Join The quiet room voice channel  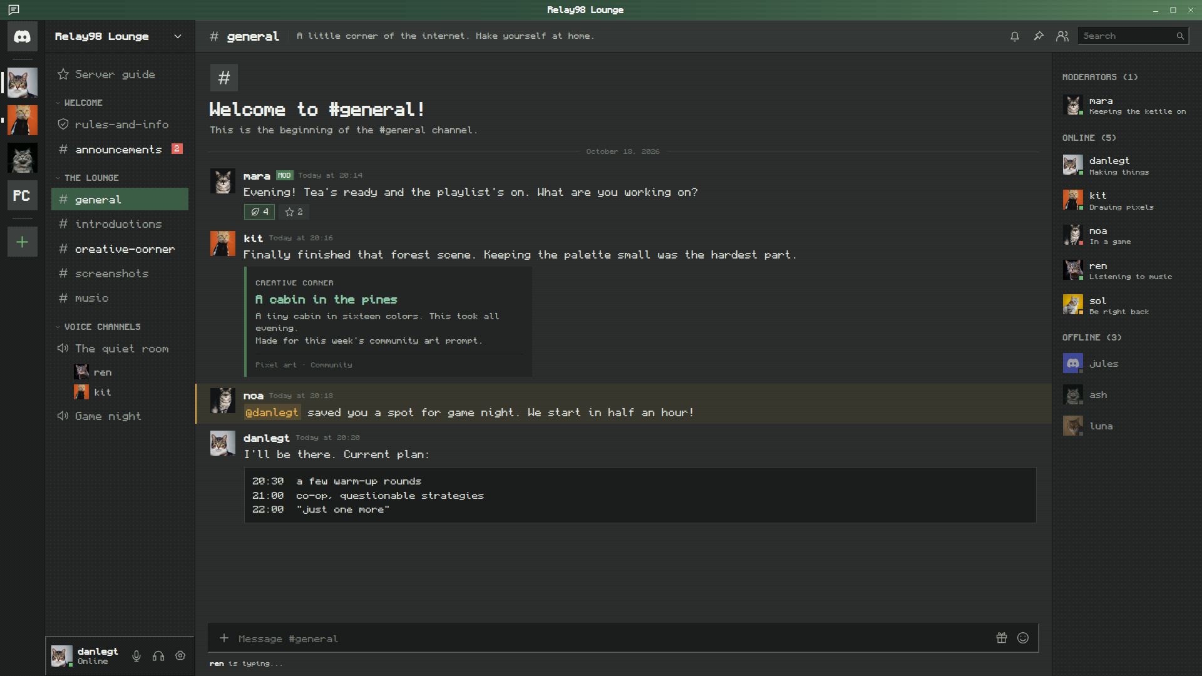[120, 349]
